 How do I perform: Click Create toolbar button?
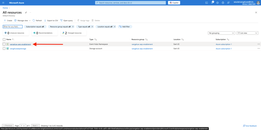(x=8, y=21)
